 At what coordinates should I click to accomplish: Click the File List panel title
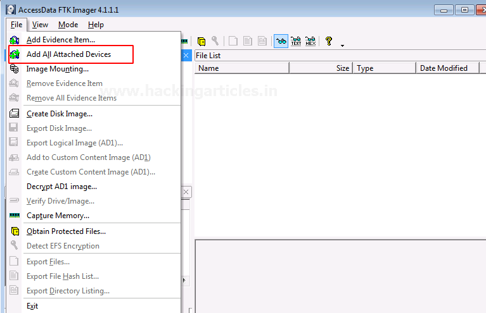tap(208, 56)
